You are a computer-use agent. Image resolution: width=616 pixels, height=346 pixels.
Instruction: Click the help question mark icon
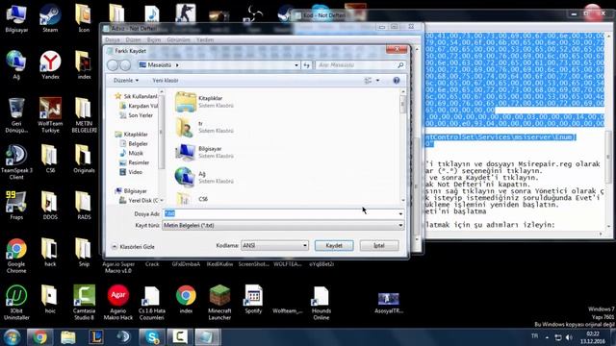tap(397, 81)
